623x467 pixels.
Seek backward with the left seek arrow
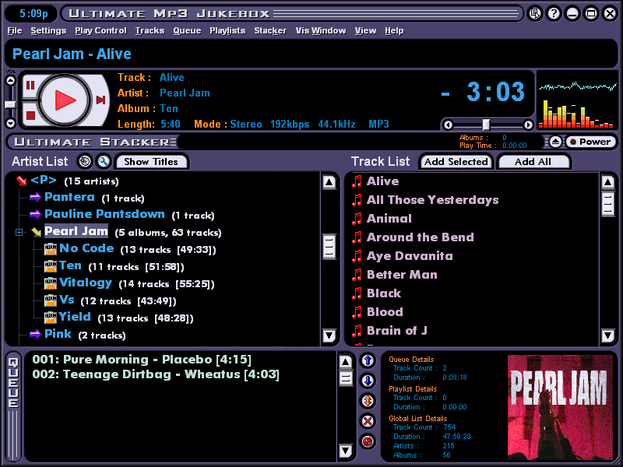(449, 125)
